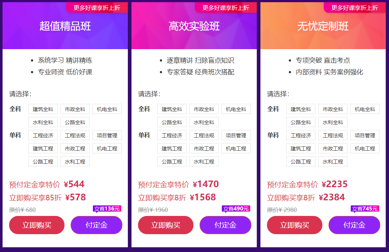Choose 机电全科 in the 无忧定制班 column
The width and height of the screenshot is (389, 252).
click(x=365, y=109)
